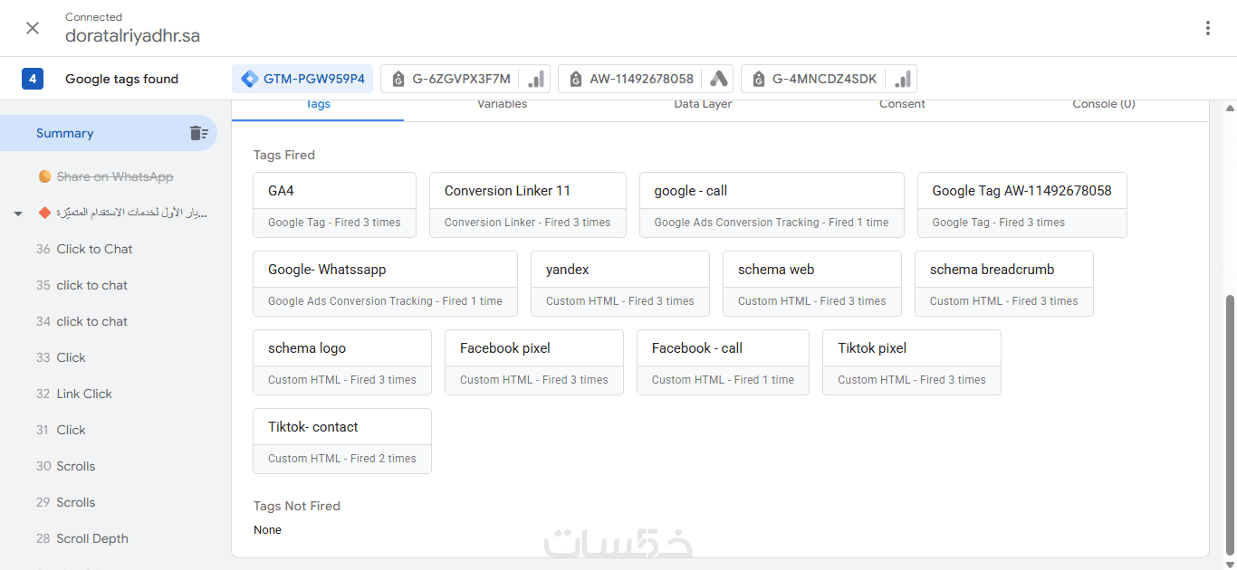Click the analytics bar icon for G-6ZGVPX3F7M
Image resolution: width=1237 pixels, height=570 pixels.
tap(536, 80)
